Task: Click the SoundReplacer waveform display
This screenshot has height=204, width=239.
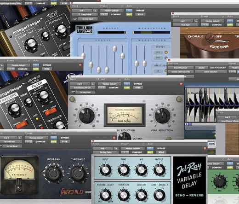Action: point(212,105)
